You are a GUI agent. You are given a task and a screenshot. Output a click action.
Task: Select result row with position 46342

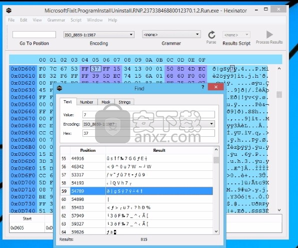(x=136, y=167)
